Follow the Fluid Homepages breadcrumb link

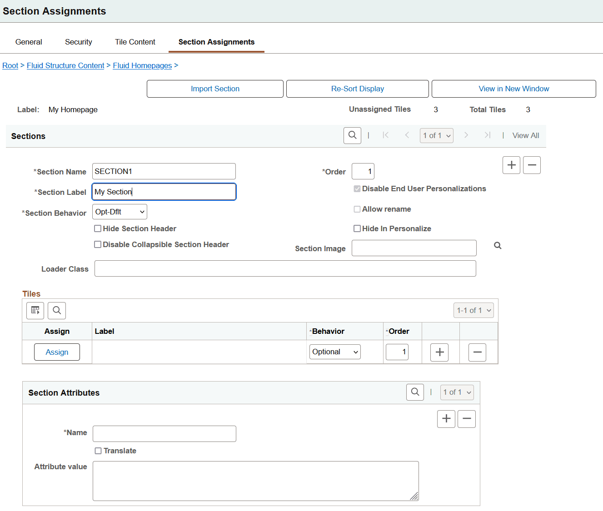pos(142,65)
